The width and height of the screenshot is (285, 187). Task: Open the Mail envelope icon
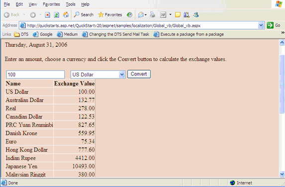tap(141, 15)
